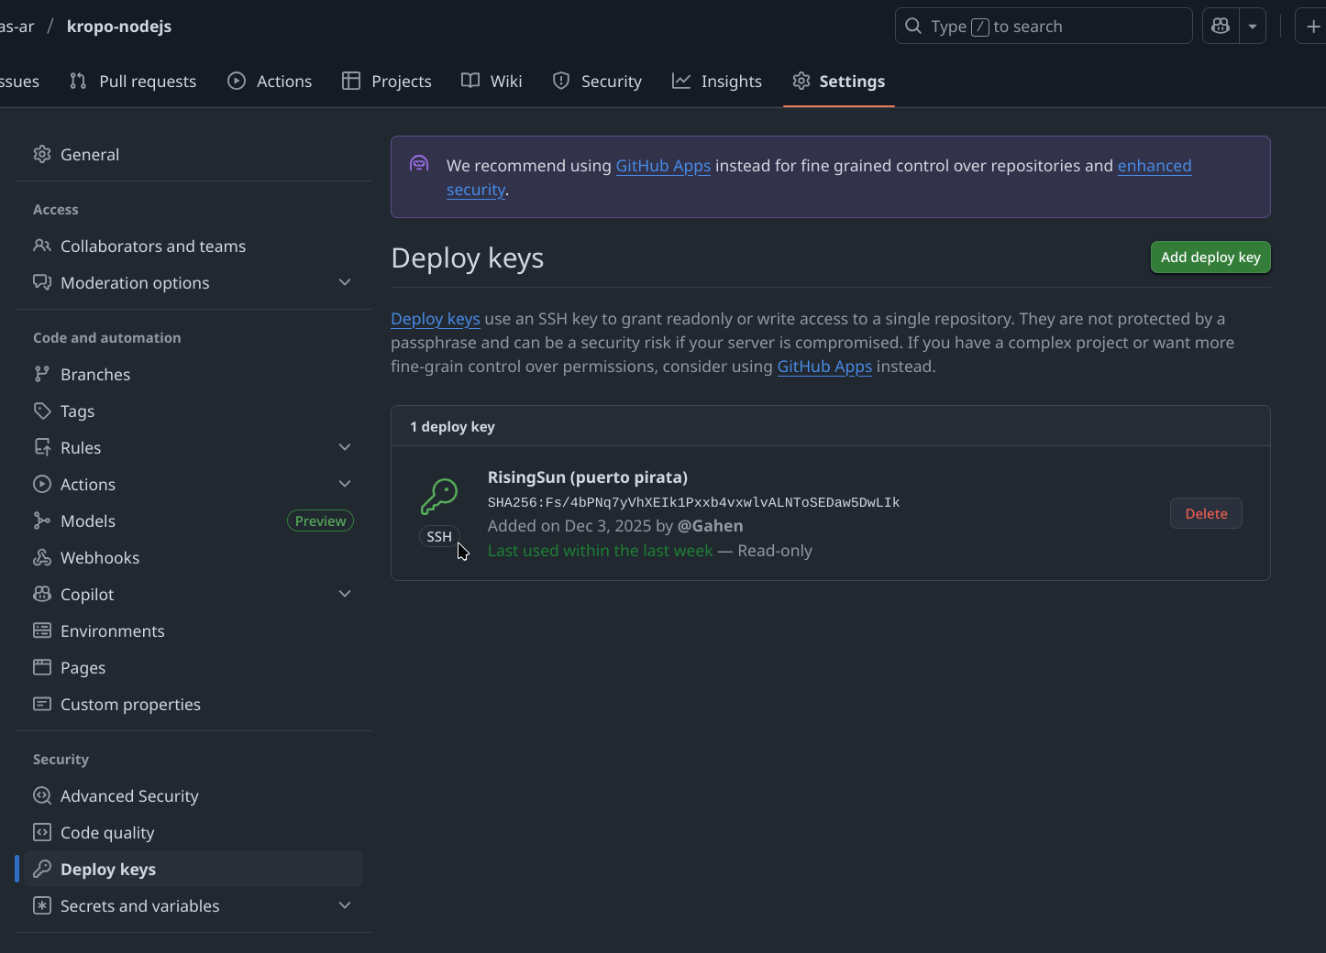
Task: Expand the Rules chevron
Action: tap(345, 447)
